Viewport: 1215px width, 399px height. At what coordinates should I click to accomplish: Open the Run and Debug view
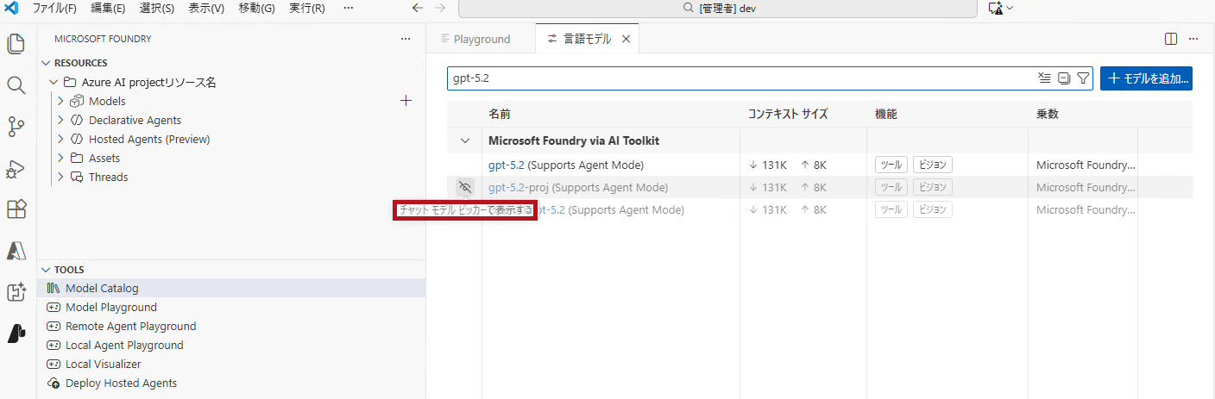(x=16, y=168)
